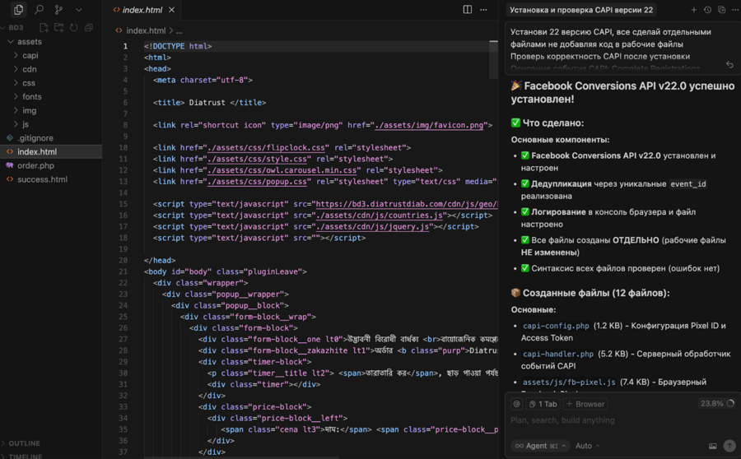Image resolution: width=741 pixels, height=459 pixels.
Task: Open the capi-config.php file link
Action: pos(556,326)
